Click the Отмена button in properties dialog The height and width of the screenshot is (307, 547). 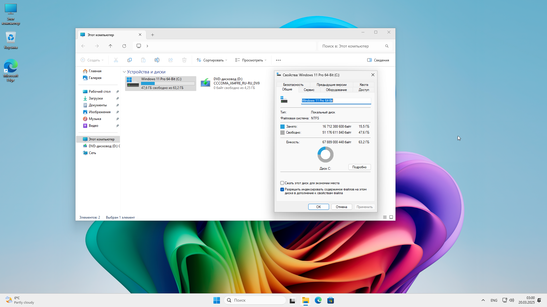[341, 207]
